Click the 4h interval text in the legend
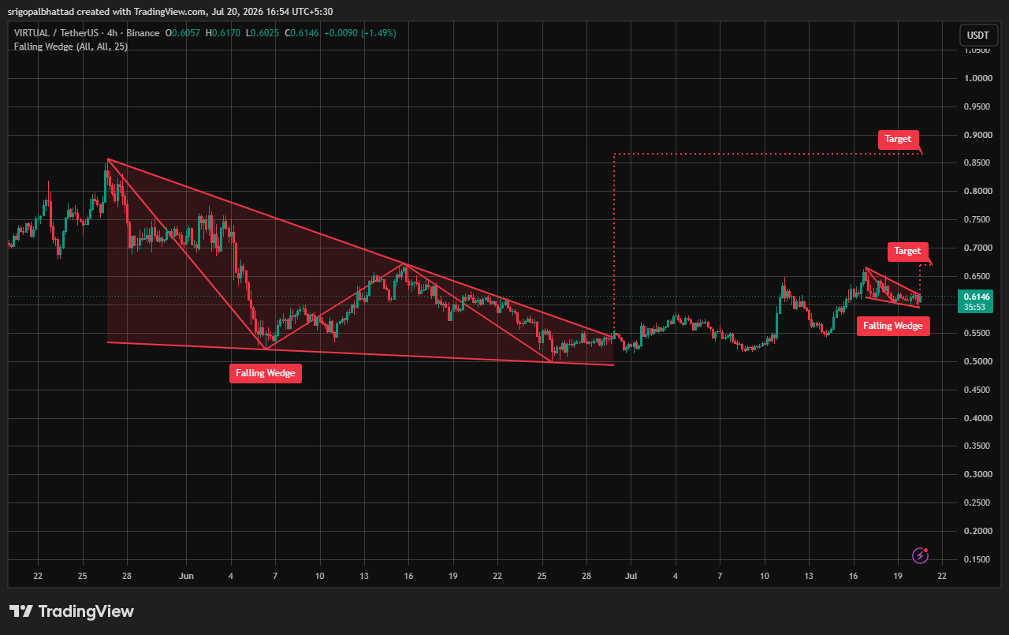Viewport: 1009px width, 635px height. pyautogui.click(x=114, y=33)
